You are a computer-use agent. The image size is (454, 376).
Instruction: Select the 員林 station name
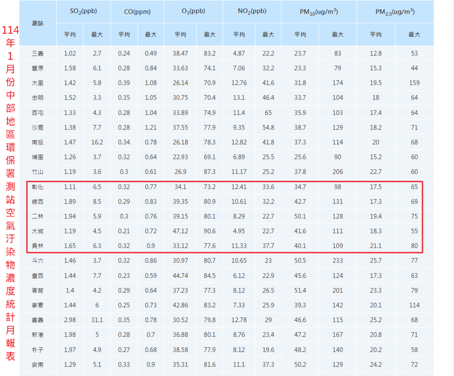pyautogui.click(x=38, y=246)
